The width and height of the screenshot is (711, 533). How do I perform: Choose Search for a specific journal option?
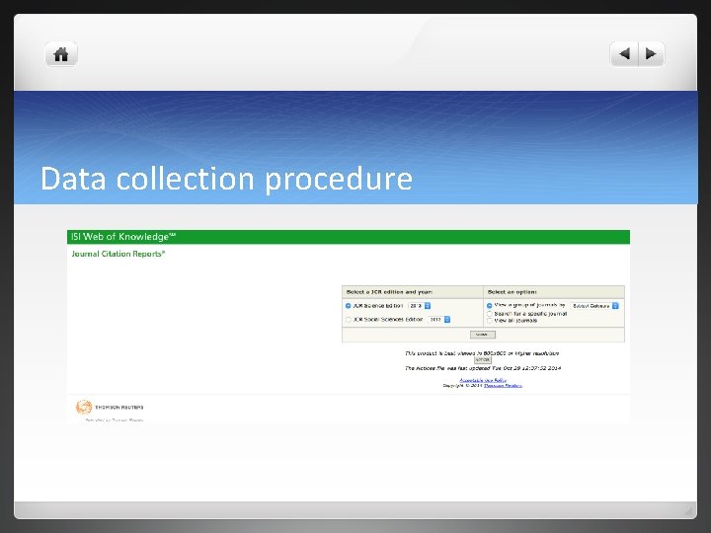pyautogui.click(x=489, y=314)
